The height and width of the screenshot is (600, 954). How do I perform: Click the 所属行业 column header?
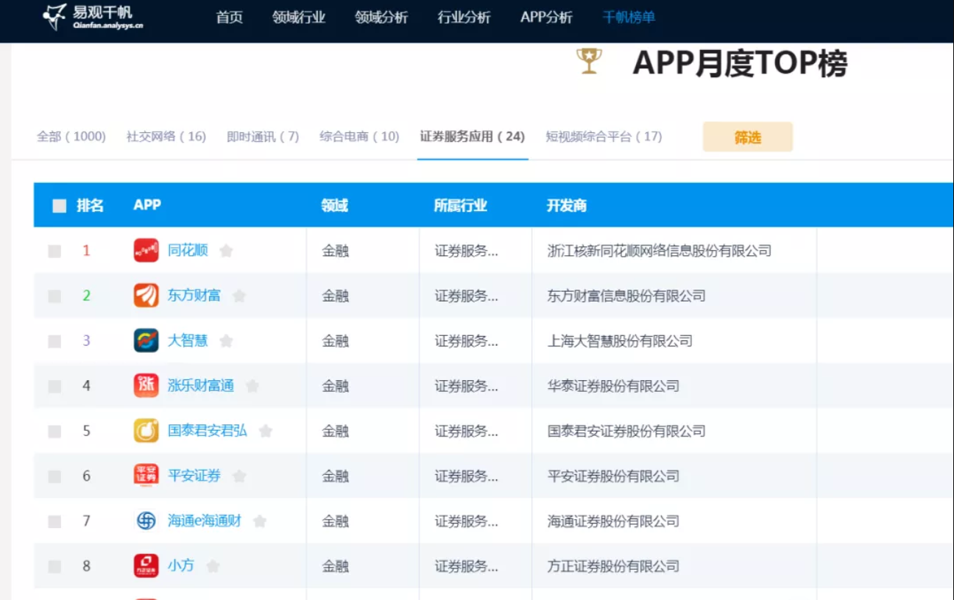(461, 206)
